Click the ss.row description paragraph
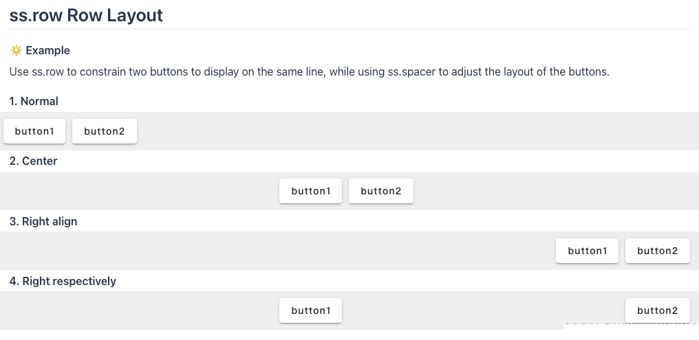 [309, 72]
